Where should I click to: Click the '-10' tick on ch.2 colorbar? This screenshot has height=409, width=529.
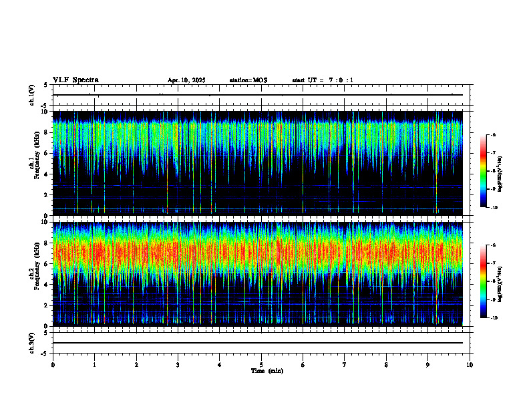pos(494,318)
